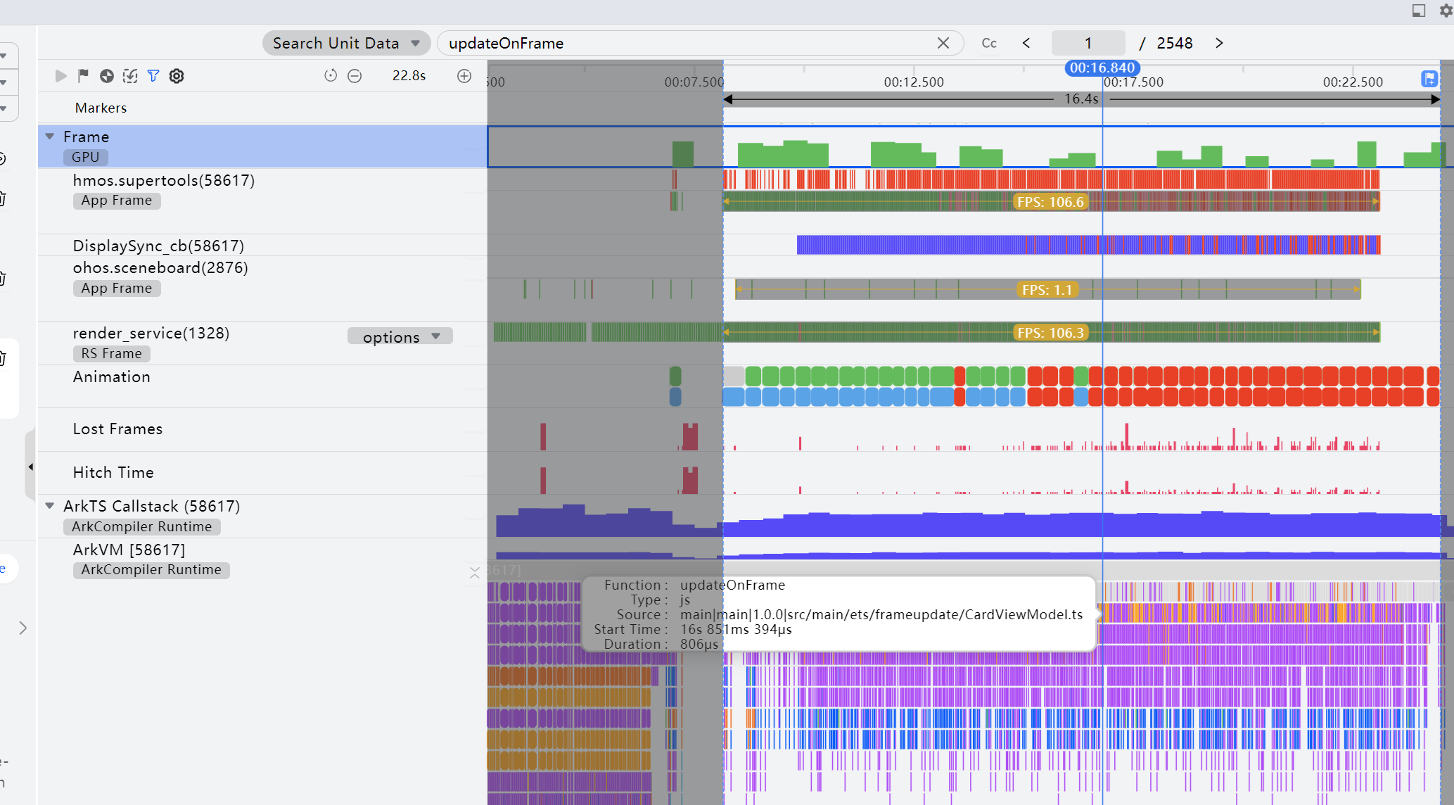Image resolution: width=1454 pixels, height=805 pixels.
Task: Collapse the ArkTS Callstack (58617) group
Action: (50, 506)
